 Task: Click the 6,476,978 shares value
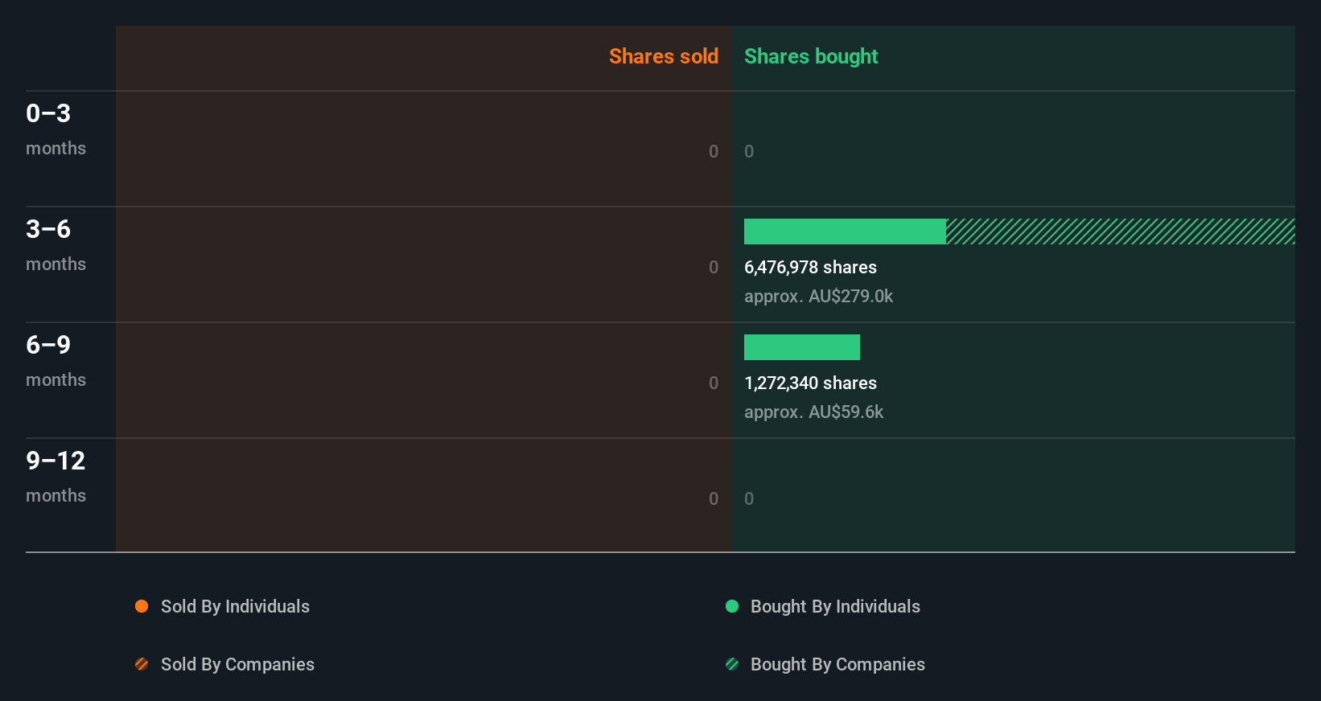coord(810,267)
